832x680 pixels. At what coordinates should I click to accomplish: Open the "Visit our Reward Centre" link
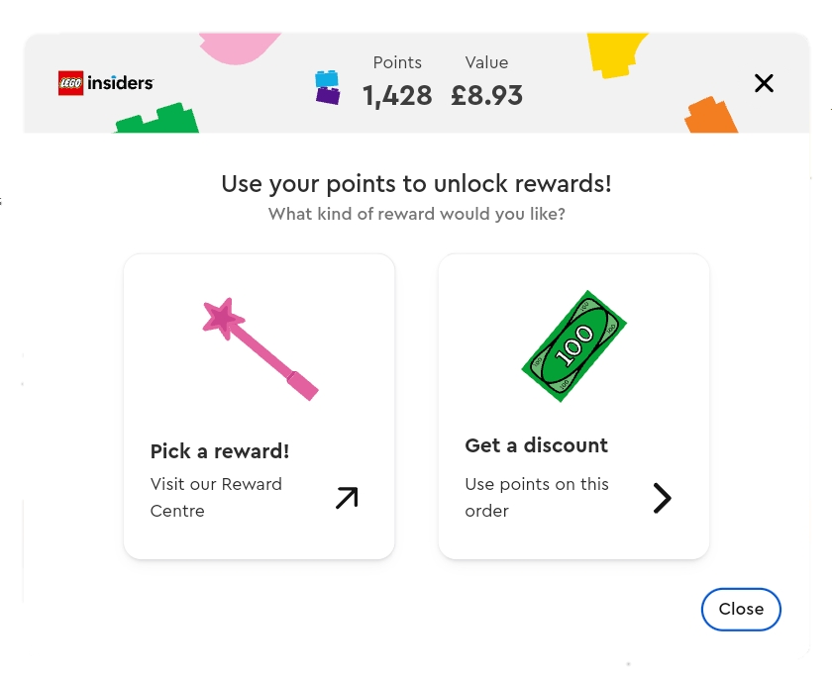point(216,497)
